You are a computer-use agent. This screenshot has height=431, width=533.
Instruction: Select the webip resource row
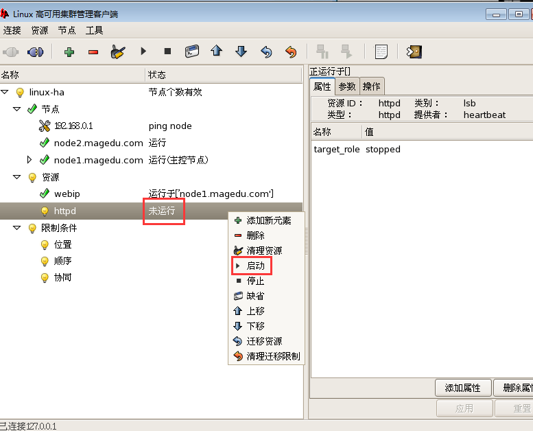[67, 194]
